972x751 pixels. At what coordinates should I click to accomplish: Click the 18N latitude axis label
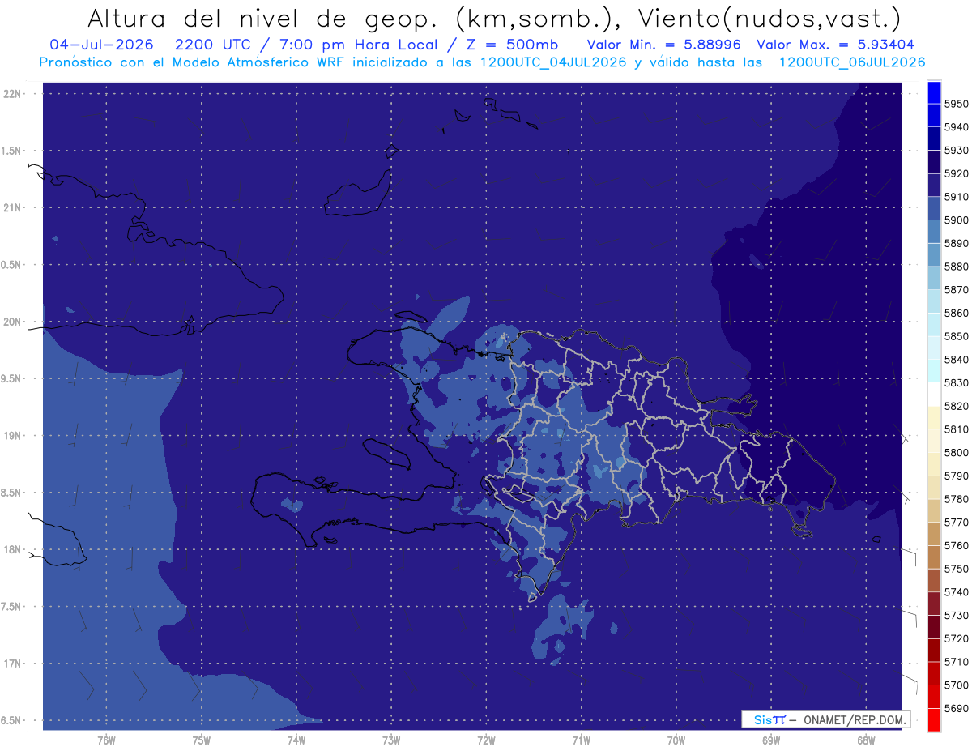coord(11,549)
